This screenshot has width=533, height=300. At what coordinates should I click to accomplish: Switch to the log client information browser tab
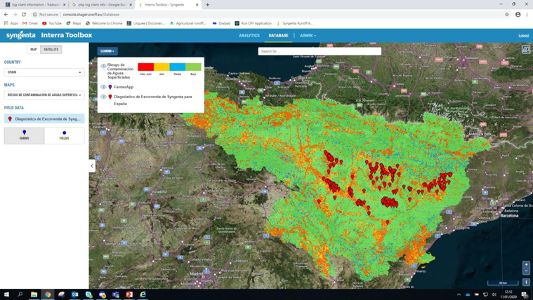click(35, 5)
